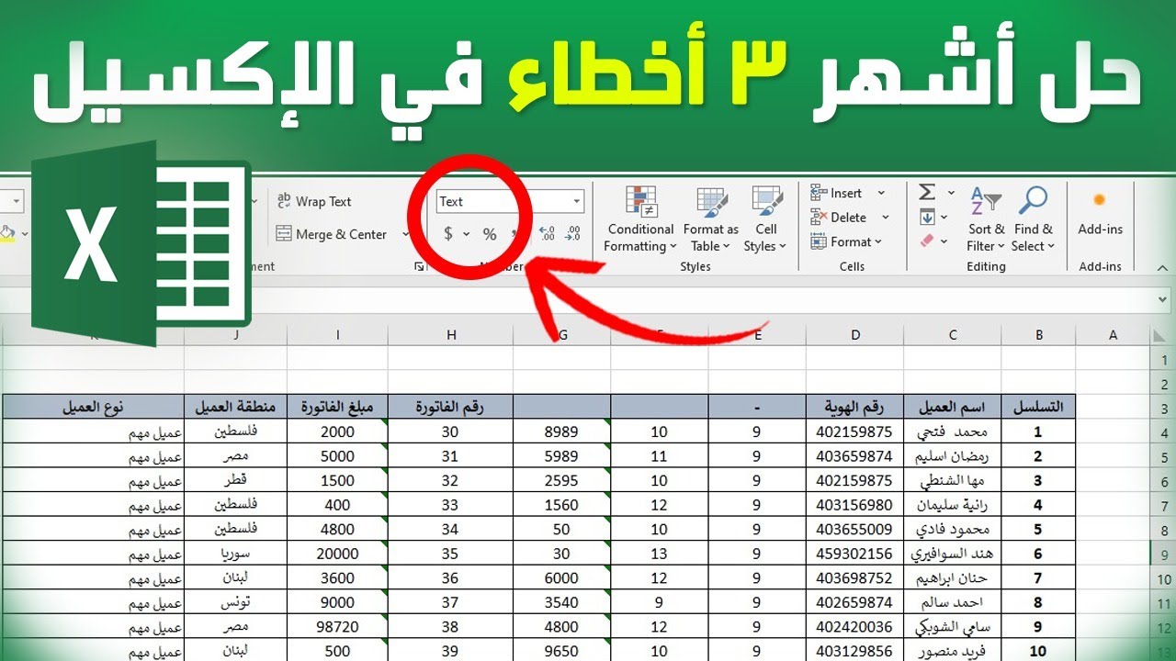This screenshot has height=661, width=1176.
Task: Select column J header
Action: coord(236,335)
